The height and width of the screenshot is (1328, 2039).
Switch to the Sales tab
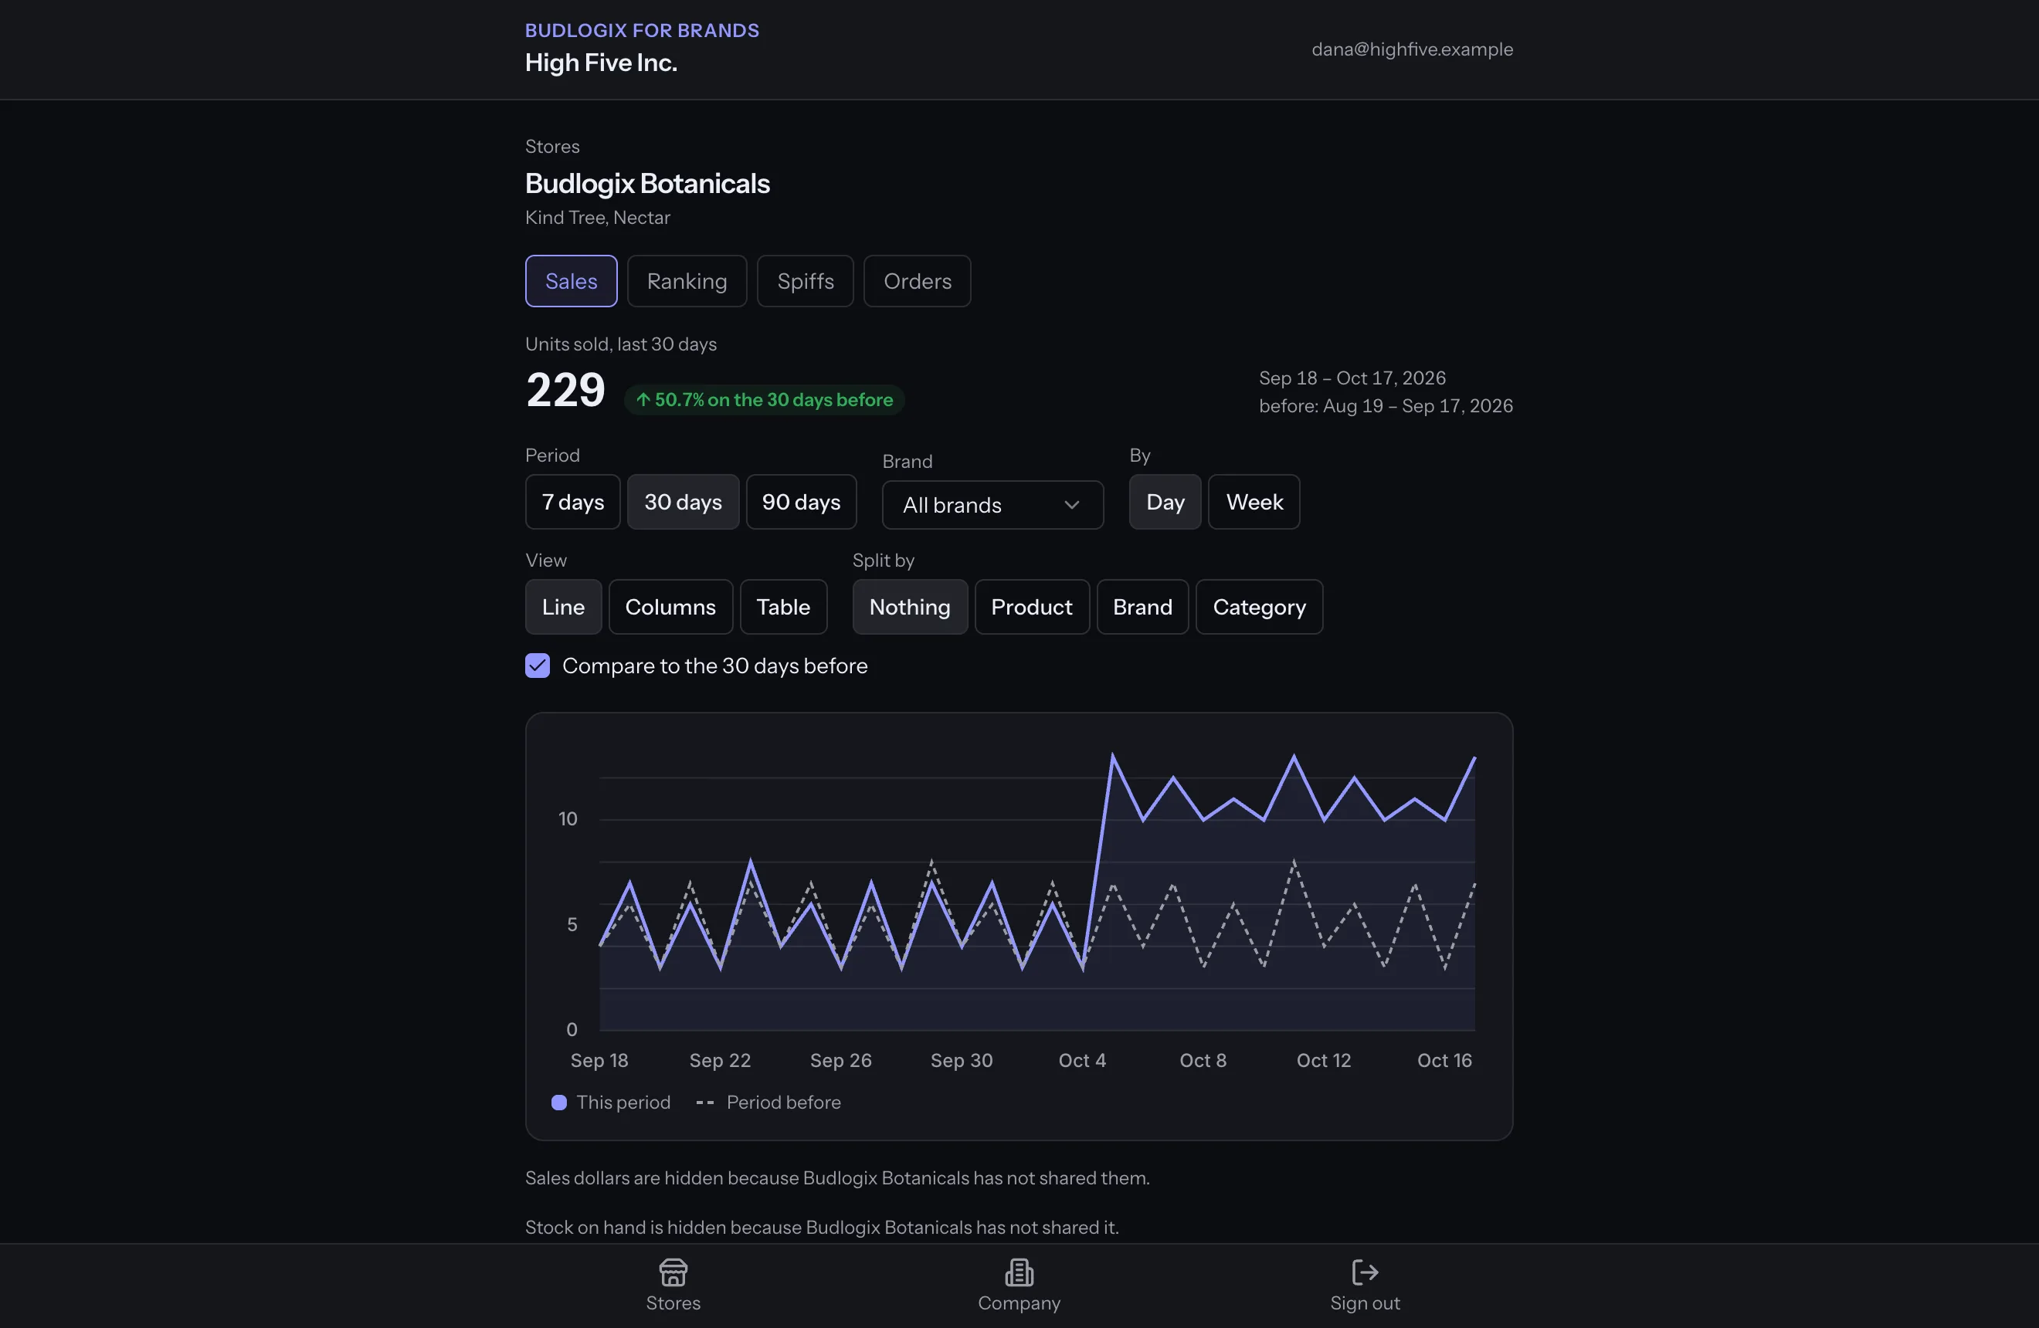click(572, 281)
